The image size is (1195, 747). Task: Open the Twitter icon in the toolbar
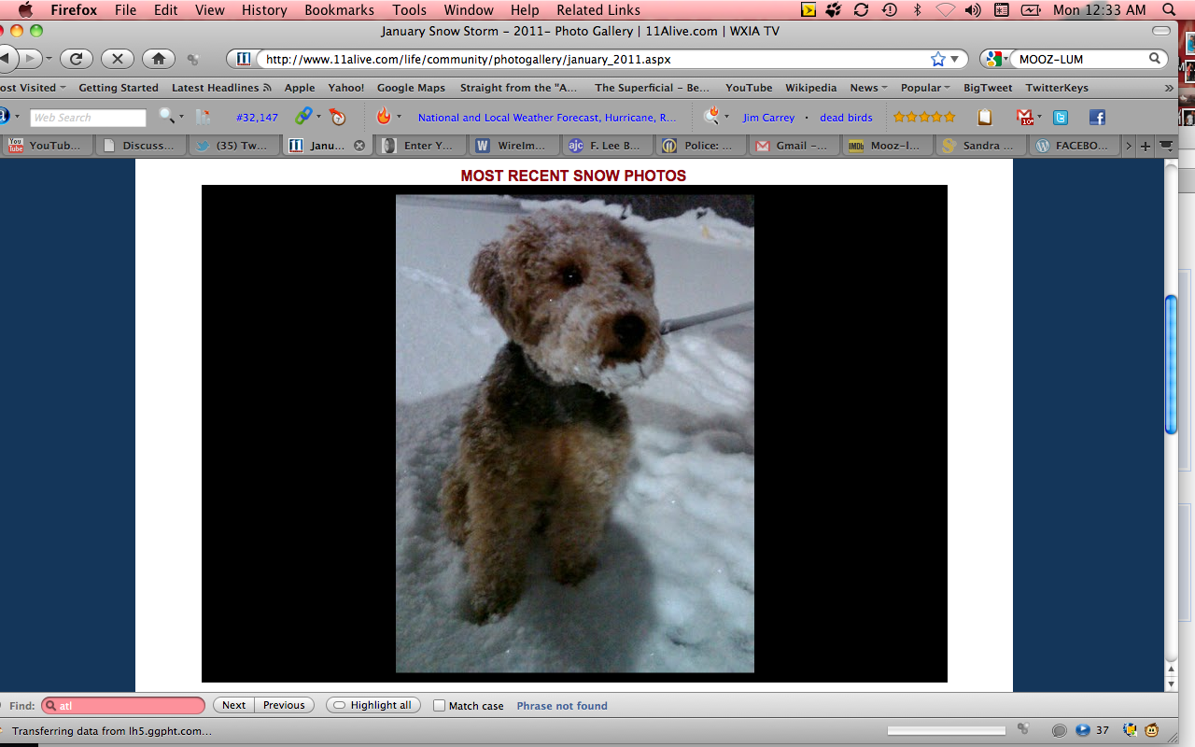pos(1061,118)
